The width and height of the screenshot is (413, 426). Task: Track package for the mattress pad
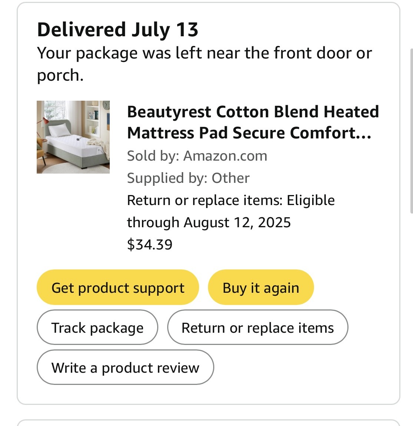(98, 327)
